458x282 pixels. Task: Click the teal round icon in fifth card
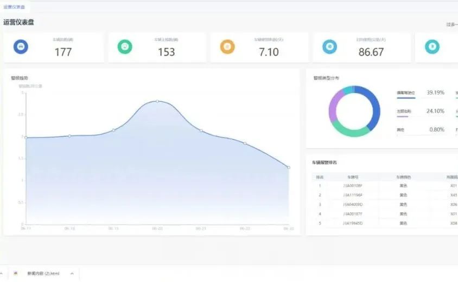(x=432, y=47)
